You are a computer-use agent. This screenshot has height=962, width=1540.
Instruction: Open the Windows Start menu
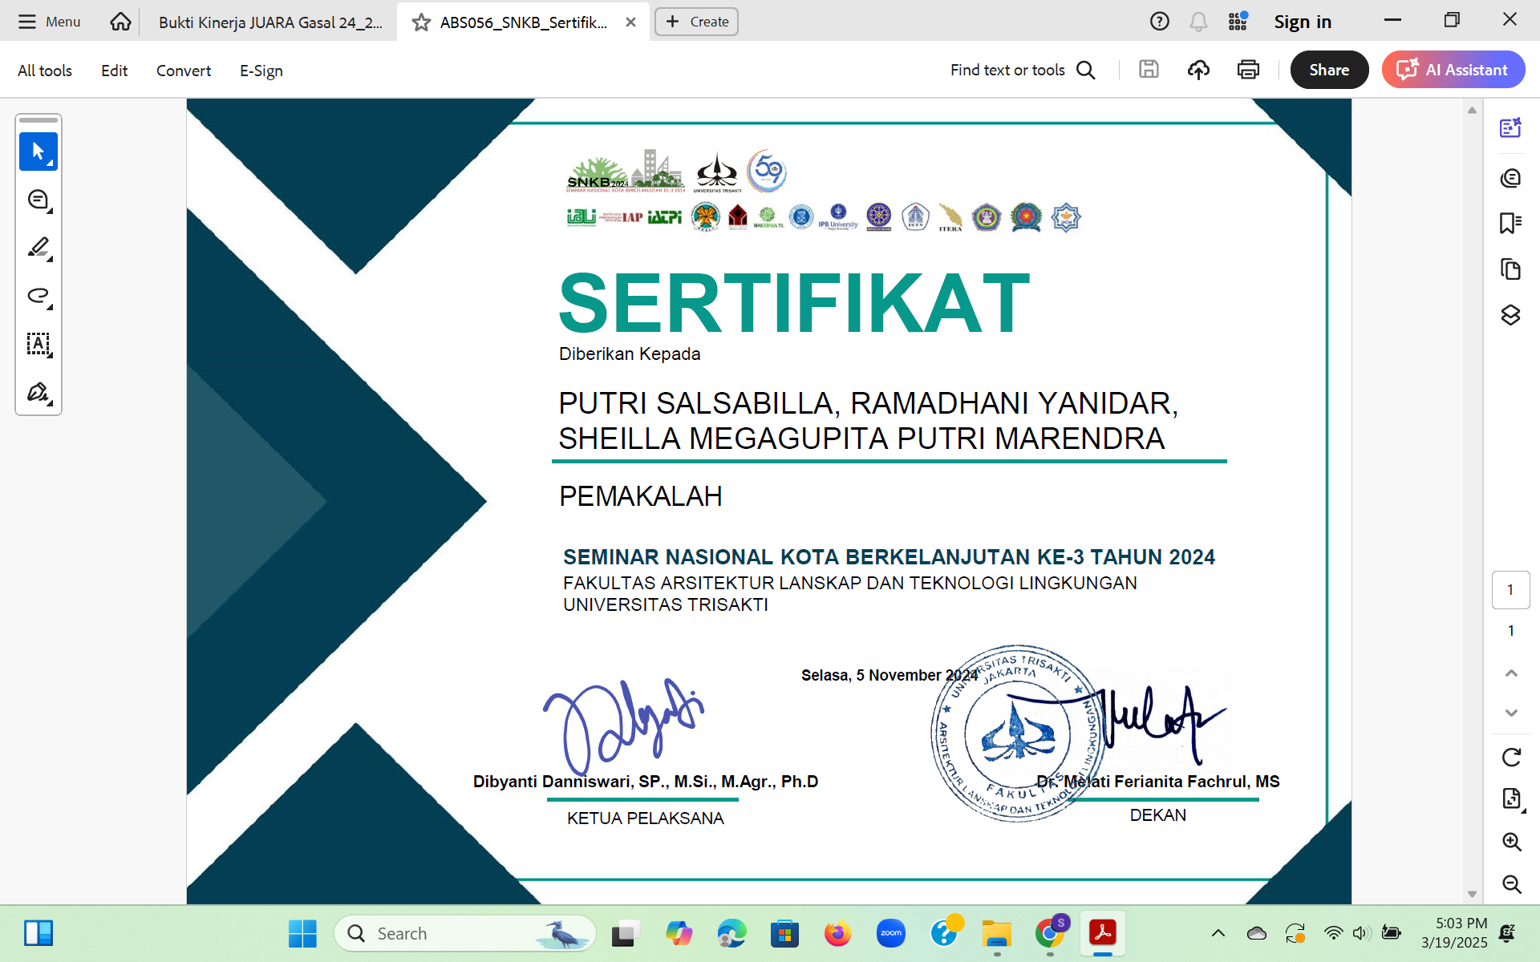[302, 934]
